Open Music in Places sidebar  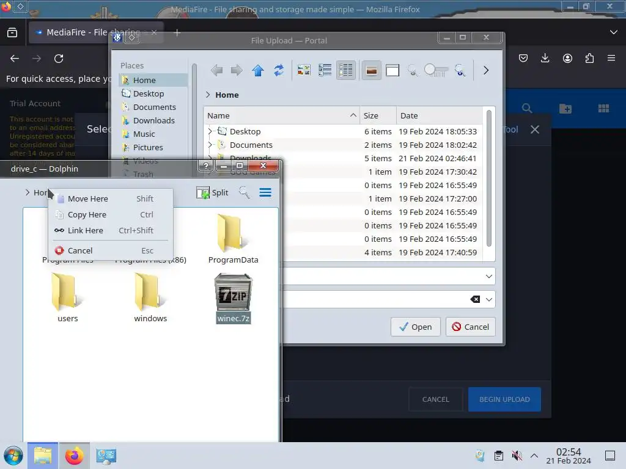point(153,134)
